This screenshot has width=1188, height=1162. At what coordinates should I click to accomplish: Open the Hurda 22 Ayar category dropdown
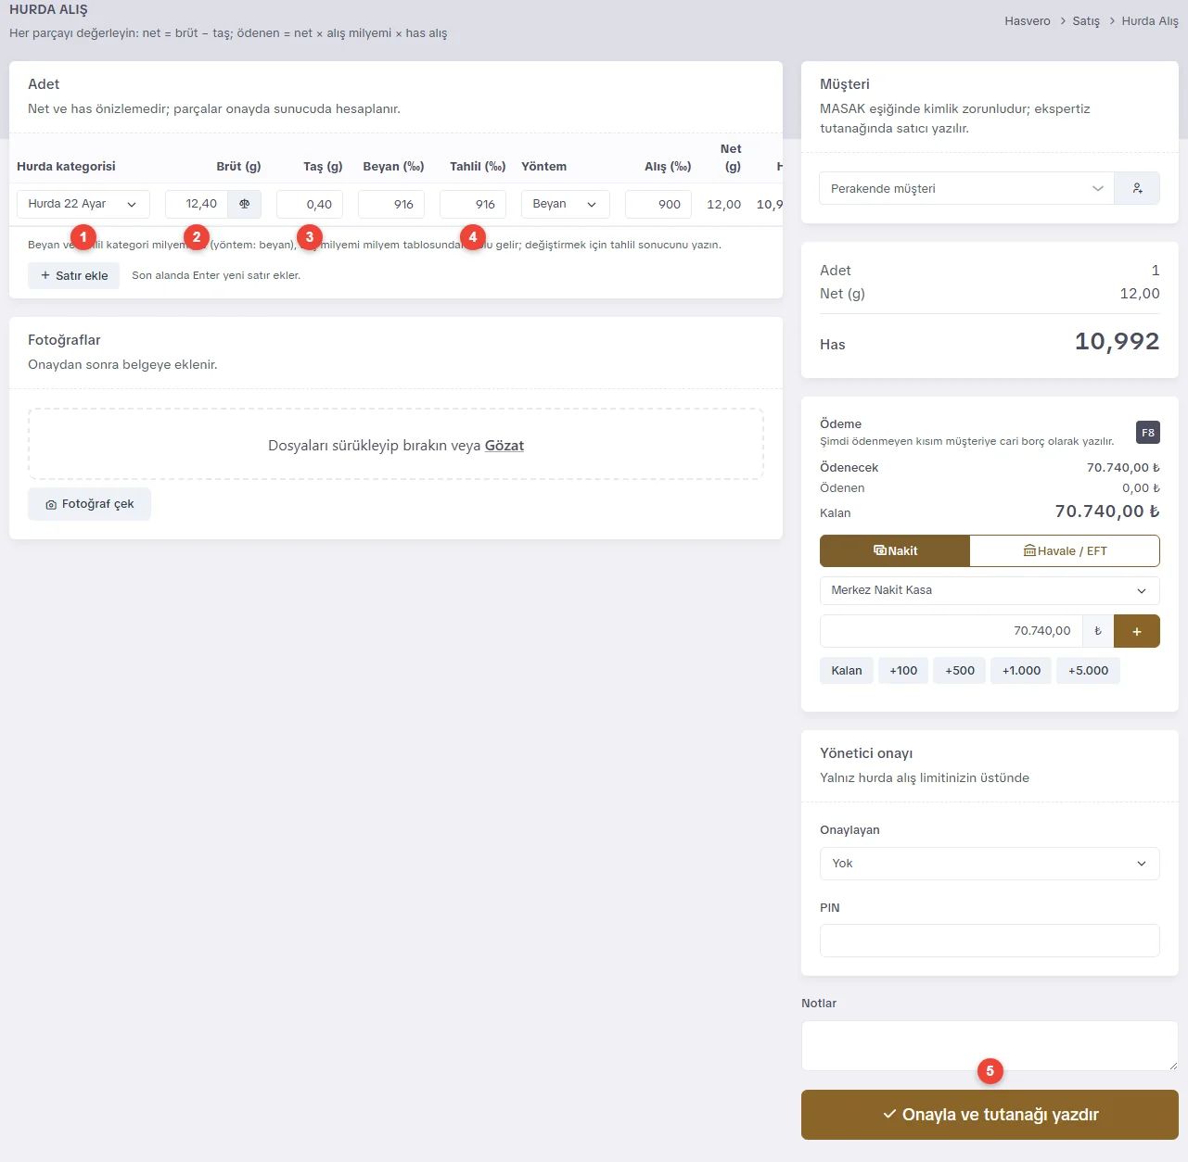(83, 204)
